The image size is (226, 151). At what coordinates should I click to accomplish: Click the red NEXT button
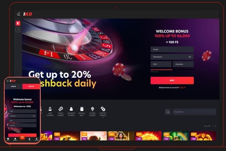point(172,80)
